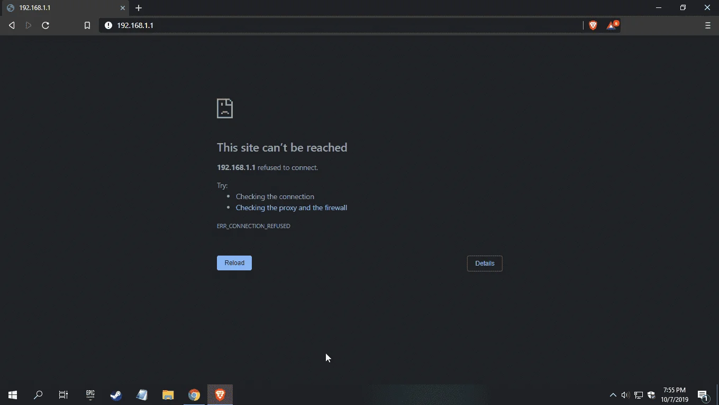719x405 pixels.
Task: Open Brave Rewards triangle icon
Action: click(612, 25)
